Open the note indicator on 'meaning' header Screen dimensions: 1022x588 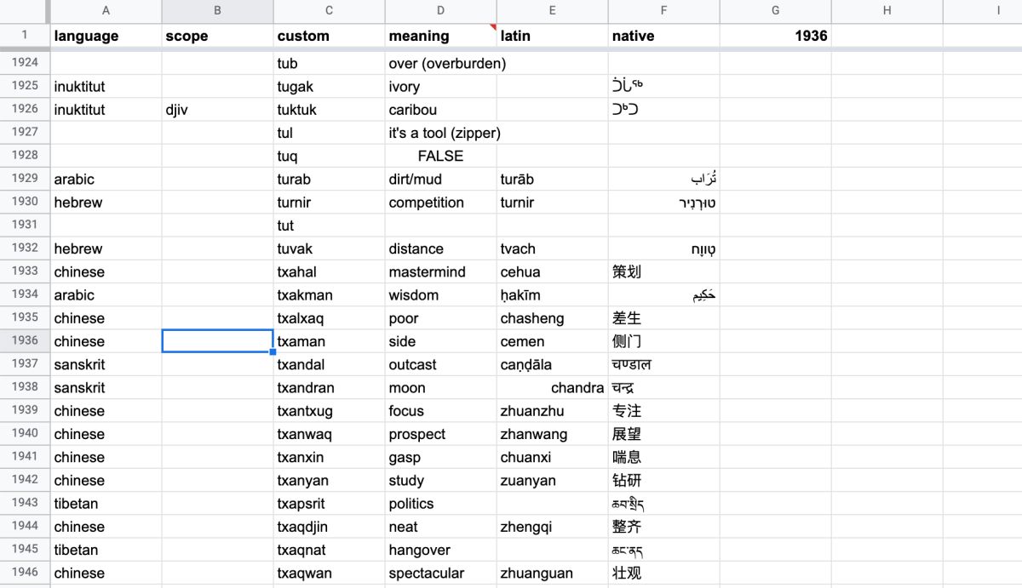pos(493,27)
